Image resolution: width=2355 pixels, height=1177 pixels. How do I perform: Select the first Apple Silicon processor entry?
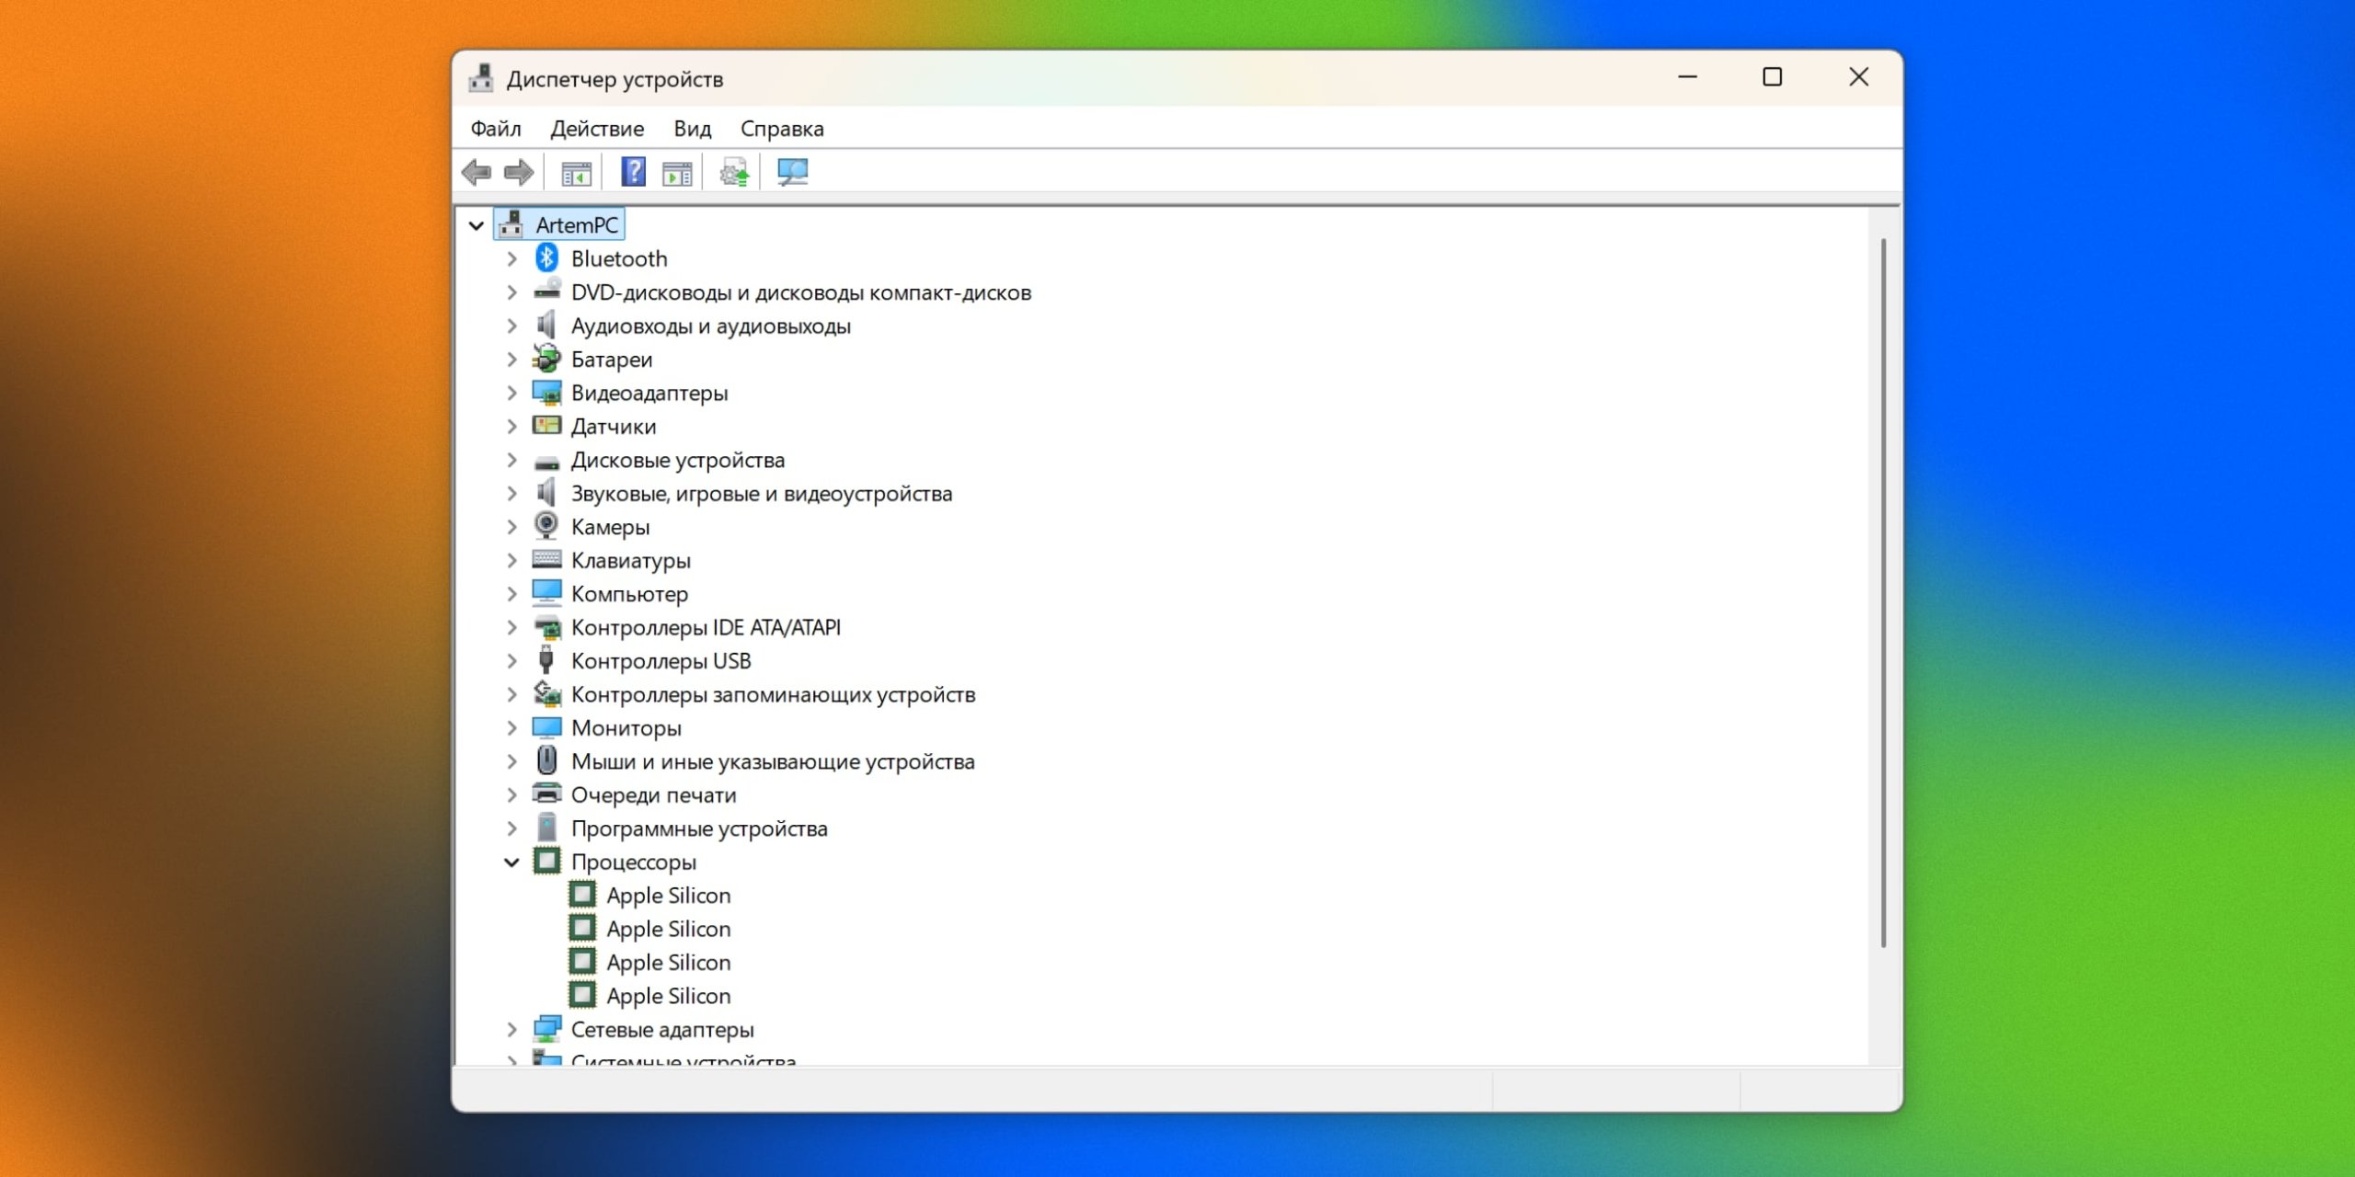point(669,895)
